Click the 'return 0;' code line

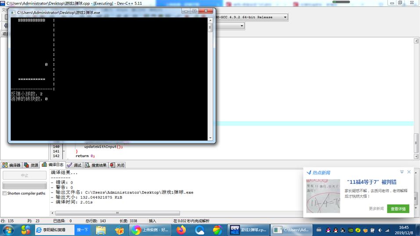tap(85, 156)
